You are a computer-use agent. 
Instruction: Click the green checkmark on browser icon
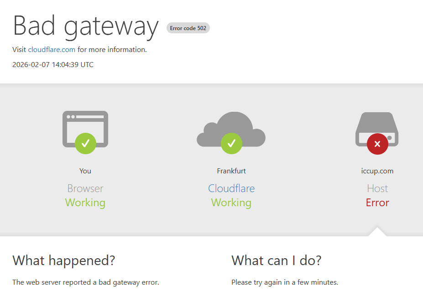coord(85,143)
